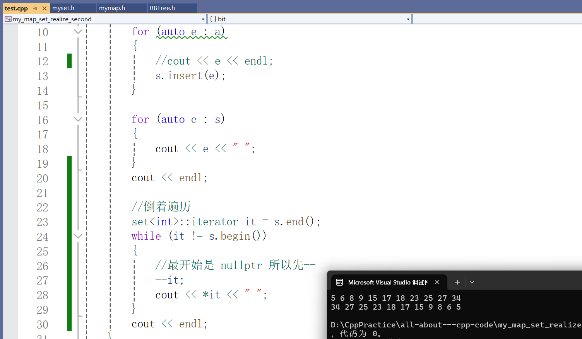
Task: Click line number 30 in the gutter
Action: tap(43, 325)
